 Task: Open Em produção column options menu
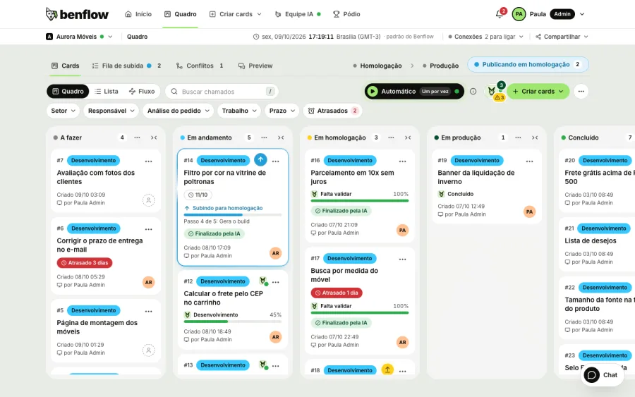tap(518, 138)
